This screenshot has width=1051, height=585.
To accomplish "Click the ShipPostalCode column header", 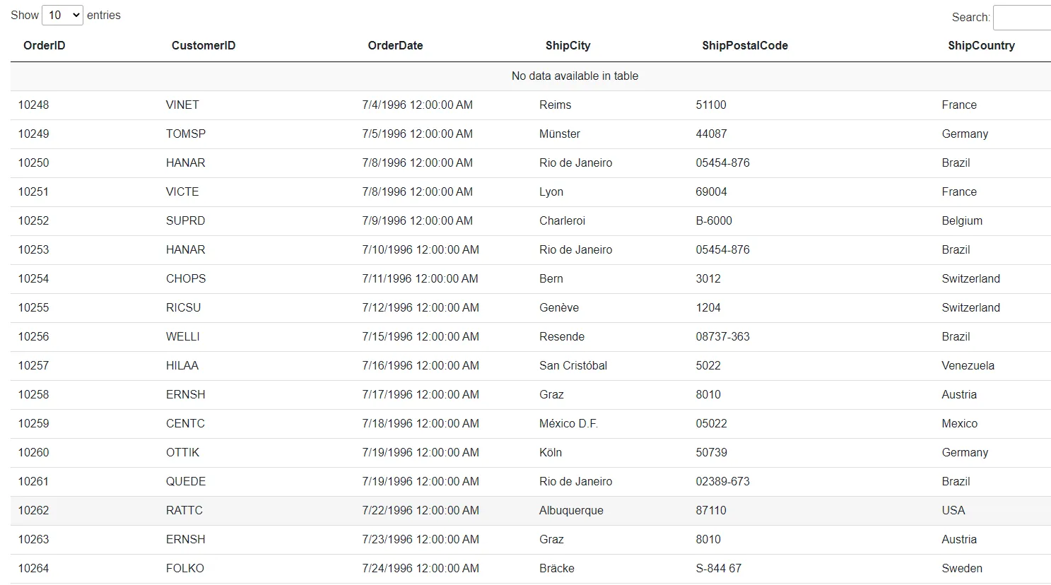I will point(744,46).
